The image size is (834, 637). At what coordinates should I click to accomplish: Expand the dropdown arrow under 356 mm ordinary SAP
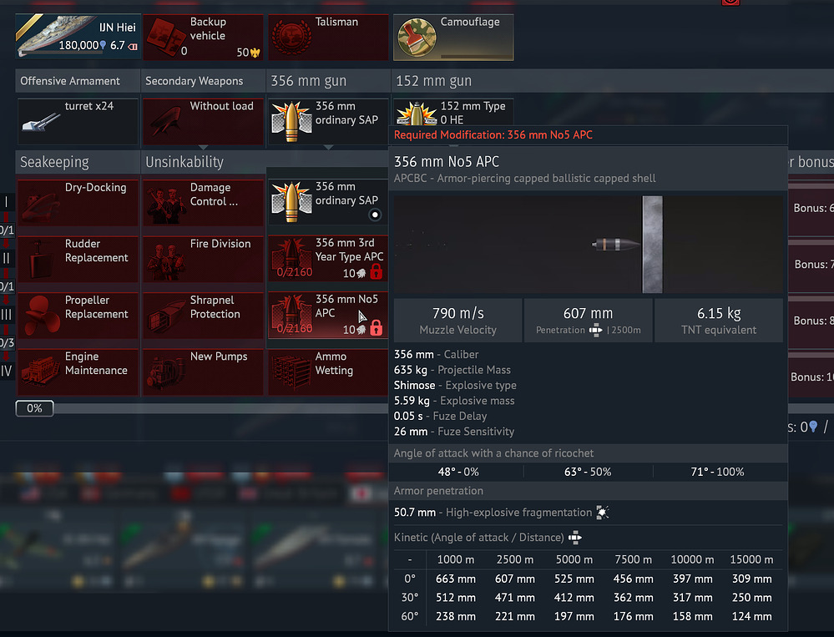[329, 147]
